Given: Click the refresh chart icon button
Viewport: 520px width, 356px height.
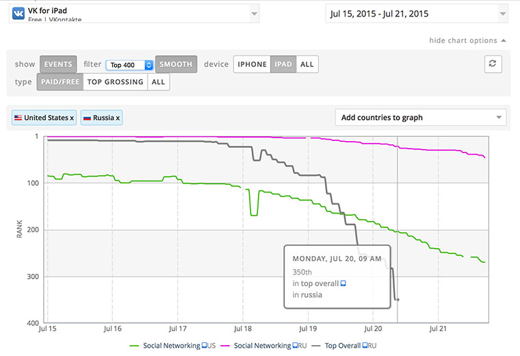Looking at the screenshot, I should (493, 64).
